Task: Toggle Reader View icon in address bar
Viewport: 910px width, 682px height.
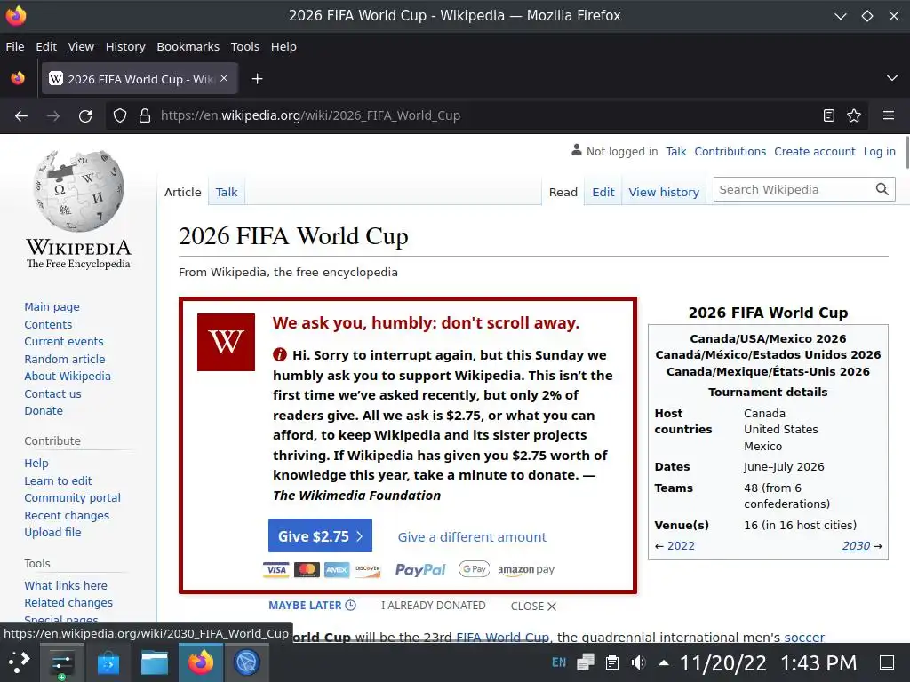Action: point(829,115)
